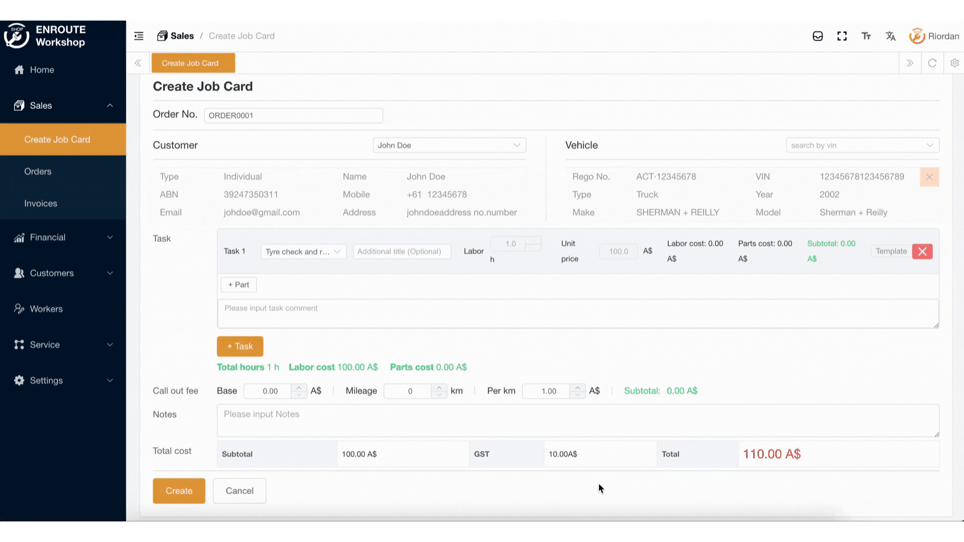Refresh the page using the reload icon
Screen dimensions: 964x542
932,63
